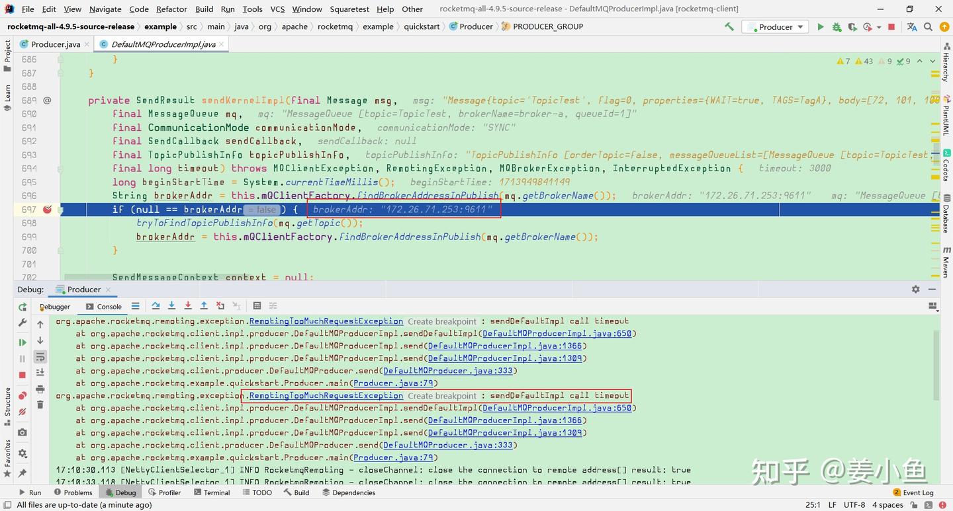
Task: Expand the dropdown arrow next to profiler run
Action: tap(878, 27)
